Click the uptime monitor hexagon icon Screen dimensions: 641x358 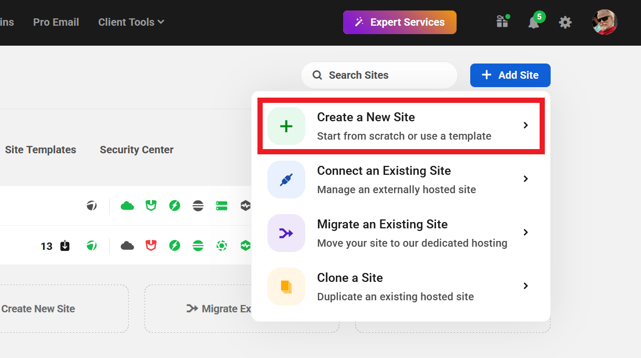(x=245, y=205)
